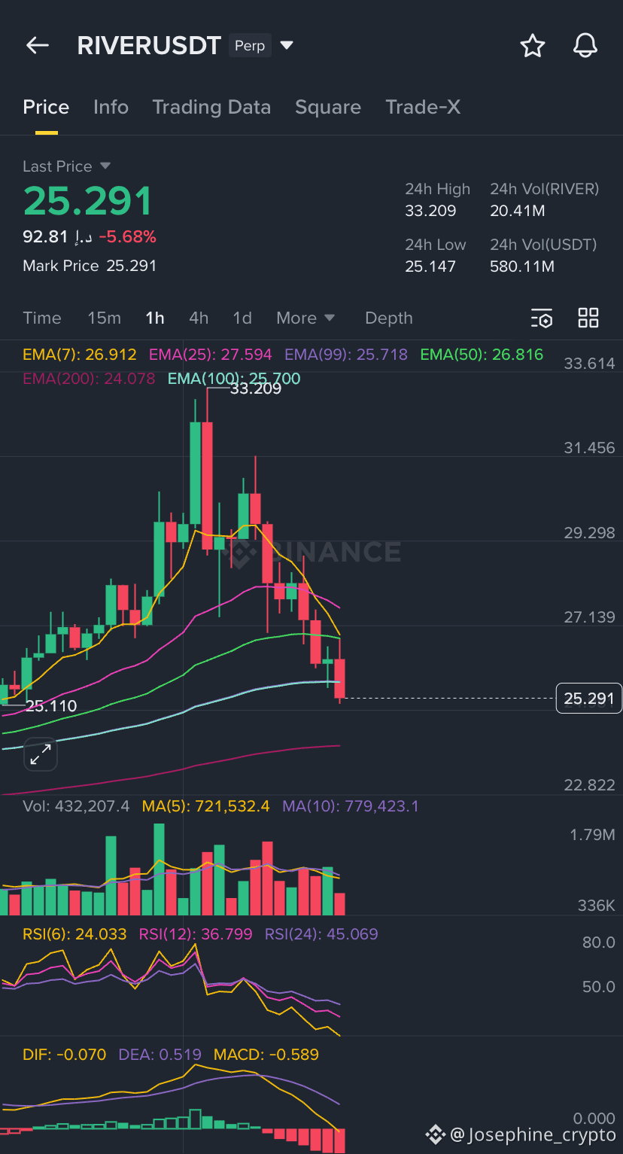This screenshot has height=1154, width=623.
Task: Tap the MA(10): 779,423.1 volume label
Action: click(x=351, y=806)
